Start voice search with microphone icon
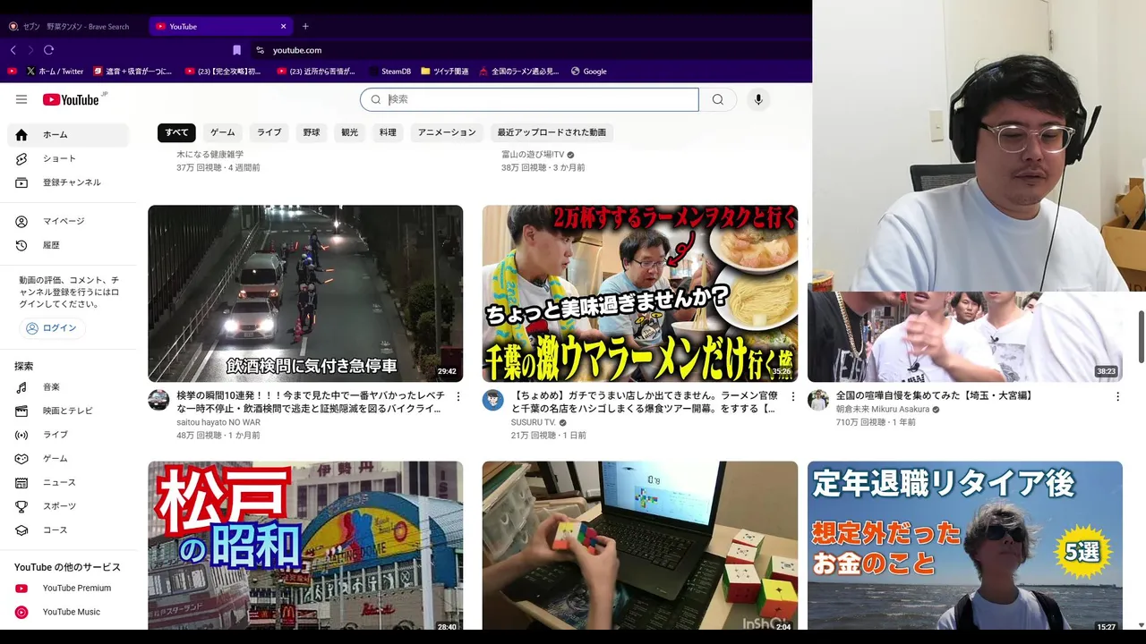This screenshot has width=1146, height=644. click(x=758, y=99)
